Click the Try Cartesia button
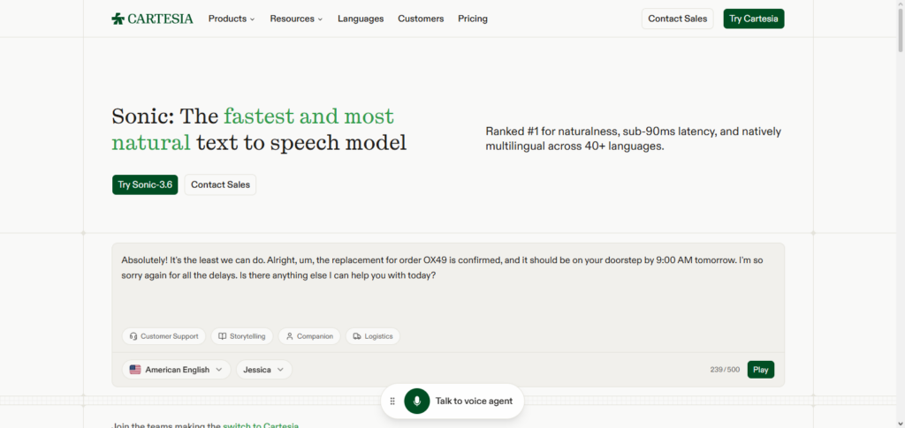 (754, 19)
